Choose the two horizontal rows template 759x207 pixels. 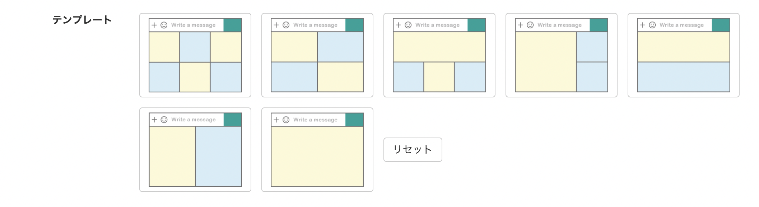point(684,55)
